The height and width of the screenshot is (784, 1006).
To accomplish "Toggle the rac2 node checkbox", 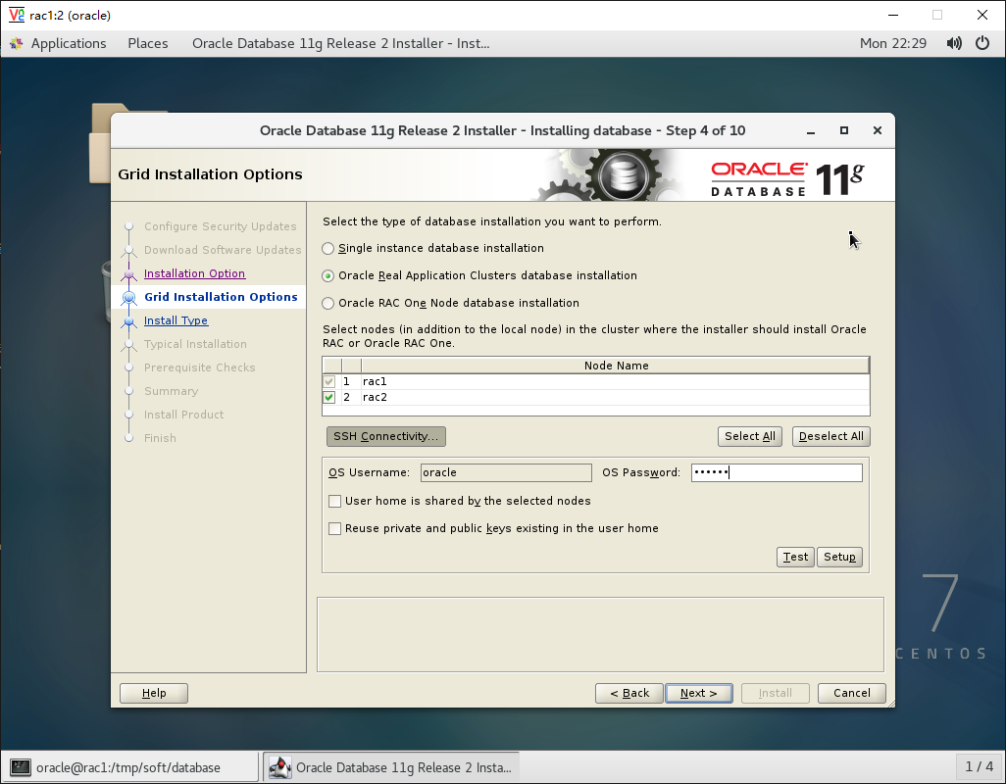I will click(x=329, y=398).
